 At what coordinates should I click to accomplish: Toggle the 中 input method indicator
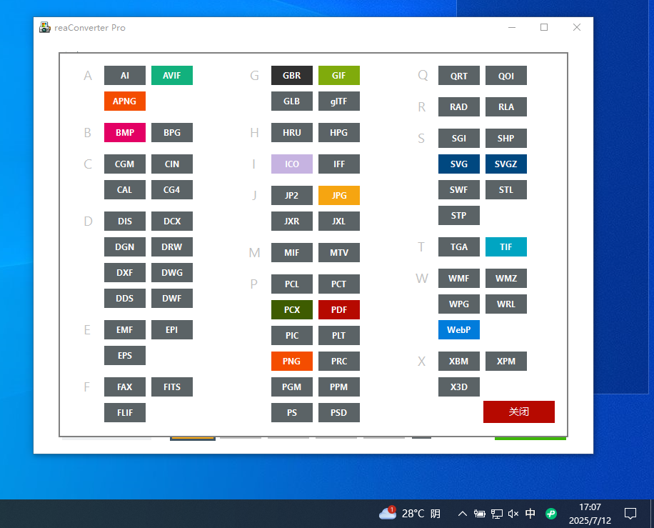pos(530,514)
